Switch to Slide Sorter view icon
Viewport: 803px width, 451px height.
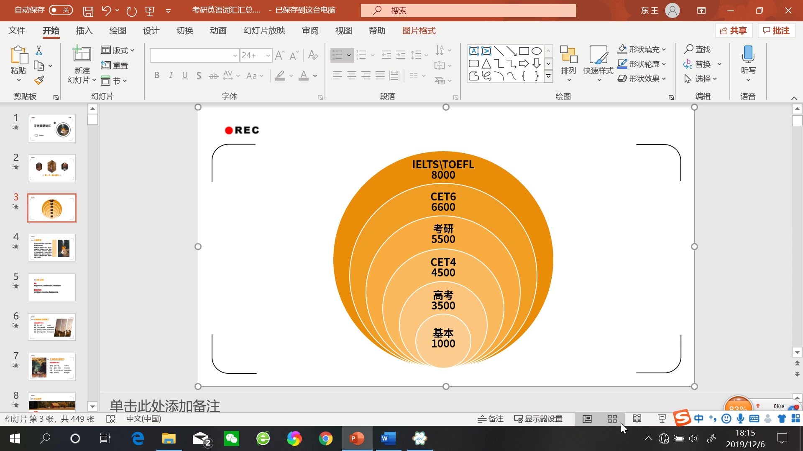(612, 419)
